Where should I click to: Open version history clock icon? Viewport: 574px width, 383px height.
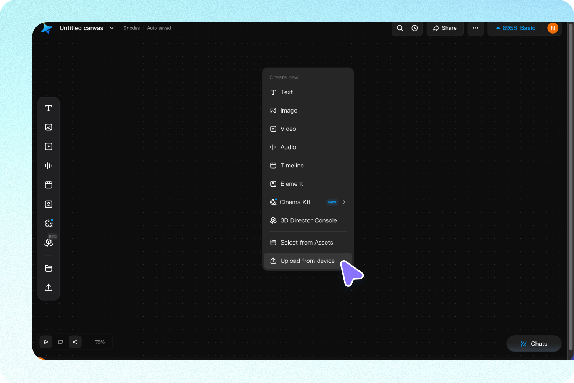pos(414,28)
